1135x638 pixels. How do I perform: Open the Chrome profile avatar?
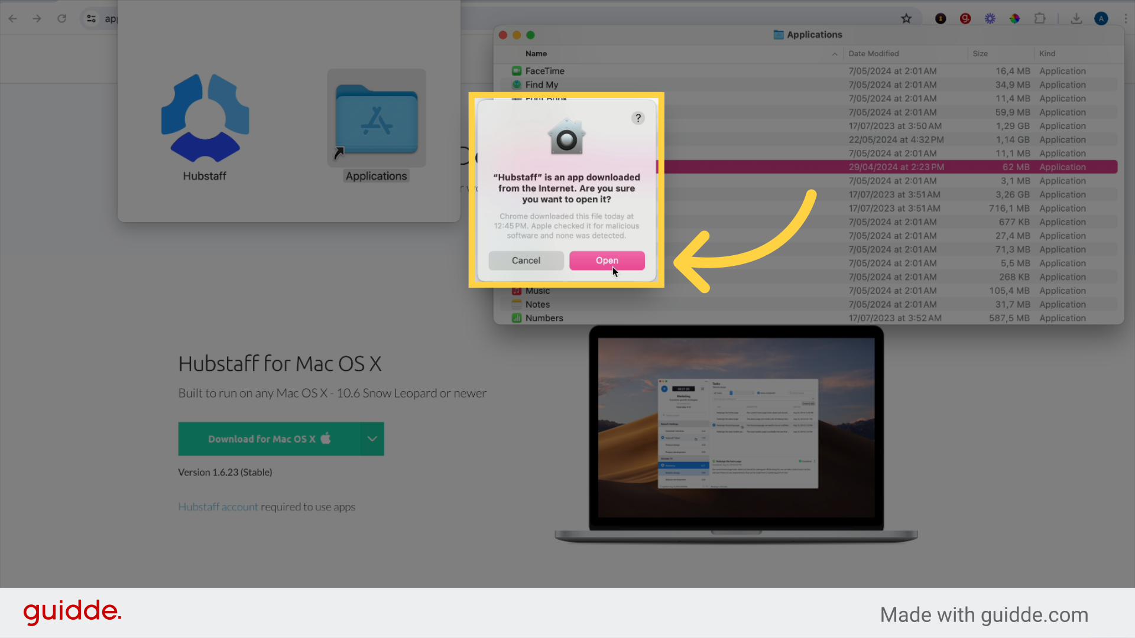pos(1101,18)
